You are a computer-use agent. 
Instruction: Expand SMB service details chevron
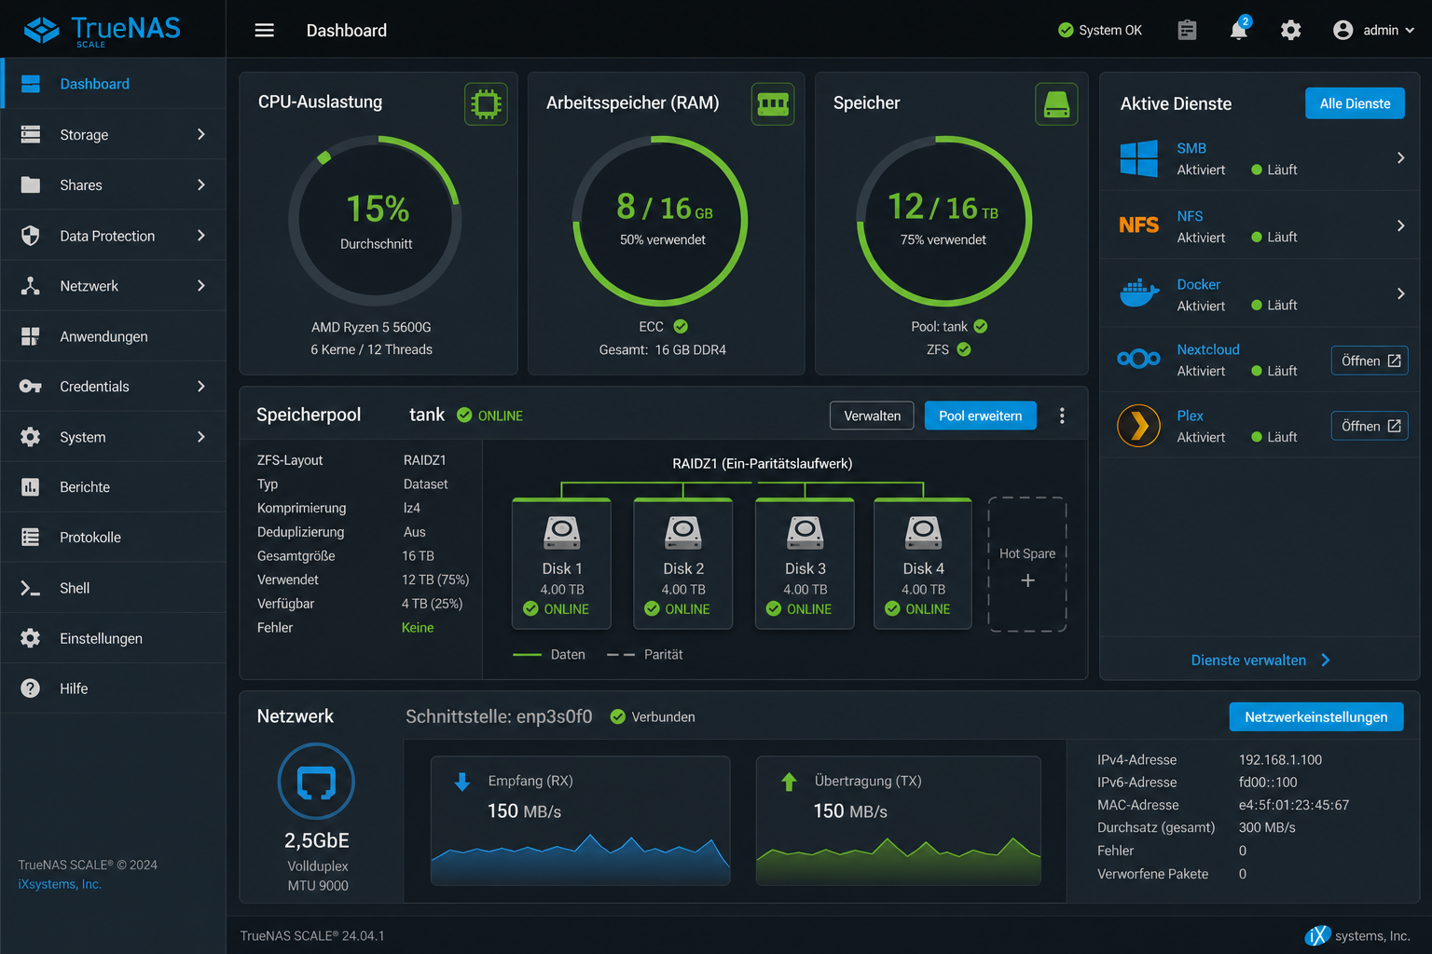1400,158
